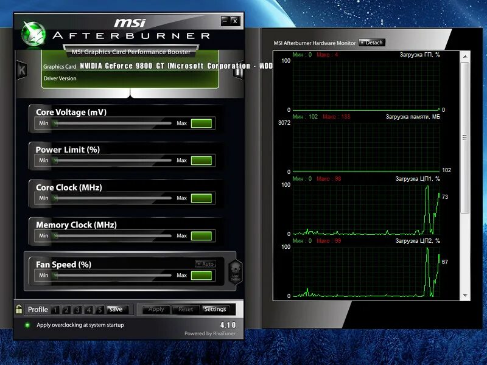Select profile slot 5
The width and height of the screenshot is (487, 365).
tap(100, 310)
